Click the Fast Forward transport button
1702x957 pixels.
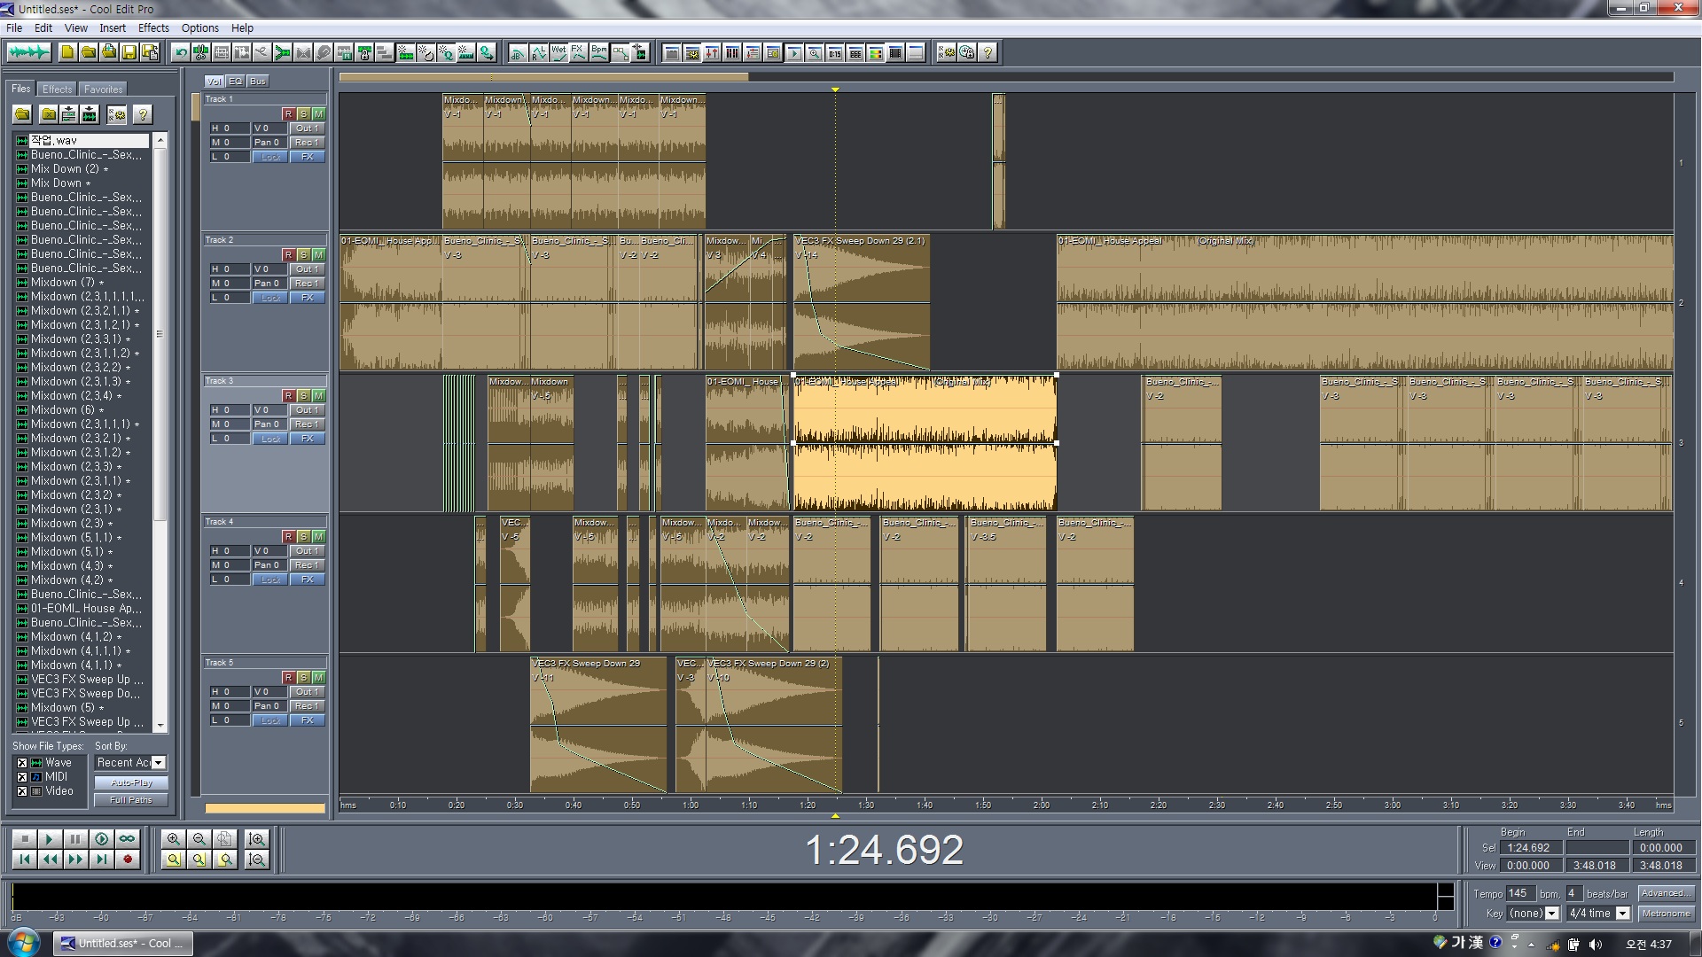[x=75, y=859]
